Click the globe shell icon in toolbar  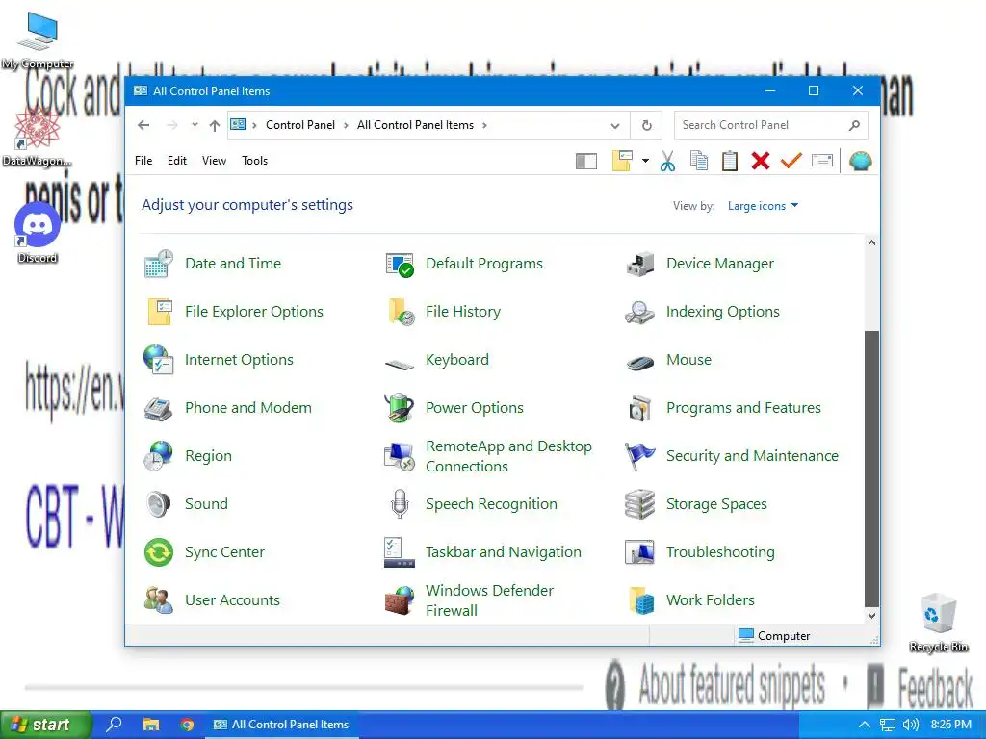pyautogui.click(x=860, y=161)
